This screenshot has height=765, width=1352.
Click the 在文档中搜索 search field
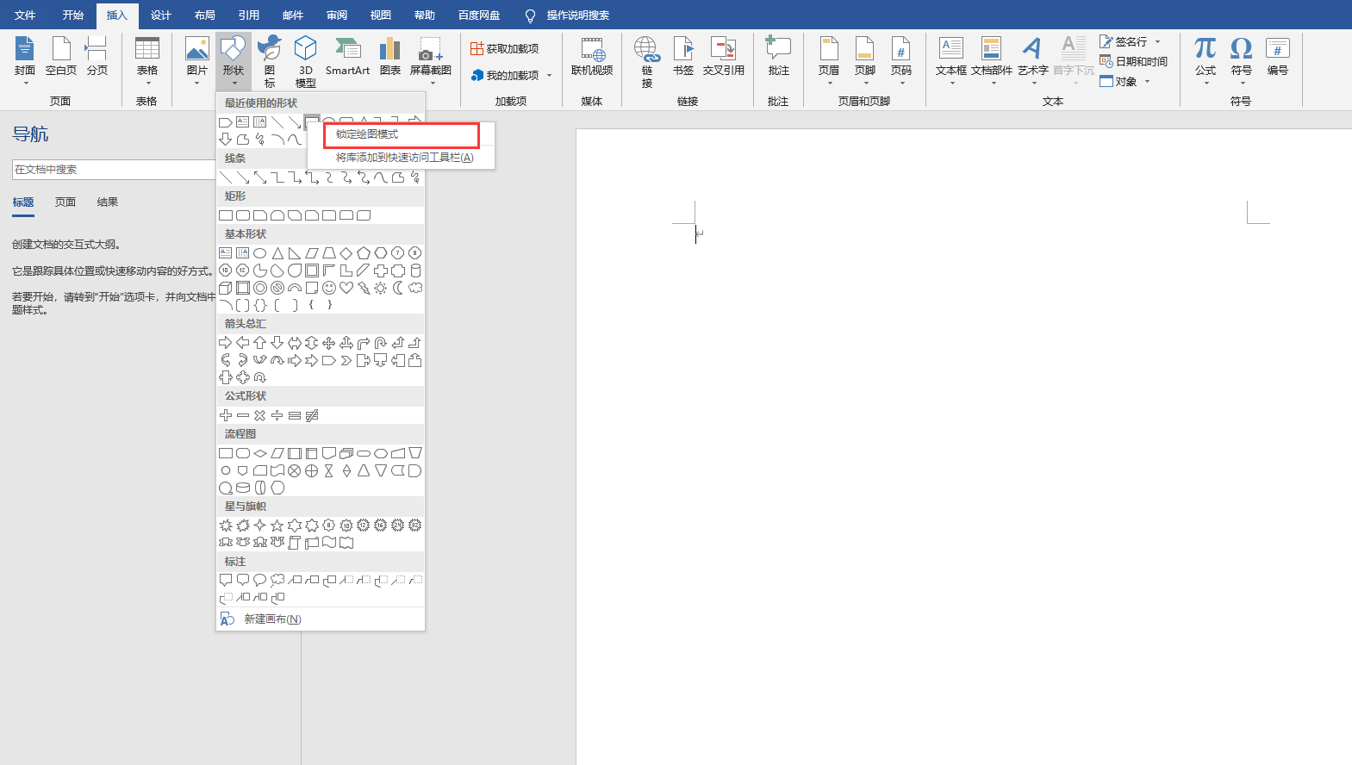pos(113,170)
